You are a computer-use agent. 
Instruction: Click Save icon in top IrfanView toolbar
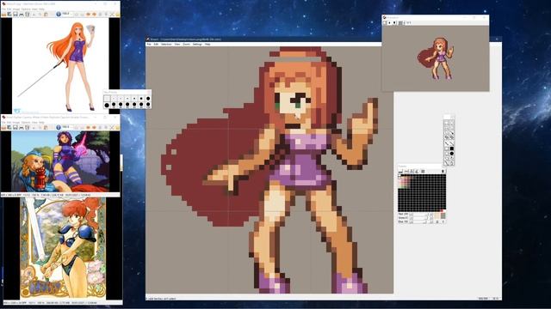click(x=15, y=14)
